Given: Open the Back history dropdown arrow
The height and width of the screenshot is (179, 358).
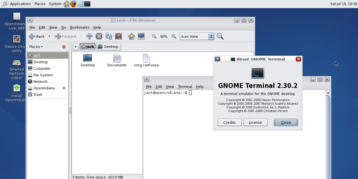Looking at the screenshot, I should 49,36.
